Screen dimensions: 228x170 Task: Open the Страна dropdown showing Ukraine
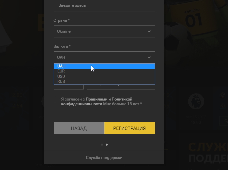pyautogui.click(x=104, y=31)
